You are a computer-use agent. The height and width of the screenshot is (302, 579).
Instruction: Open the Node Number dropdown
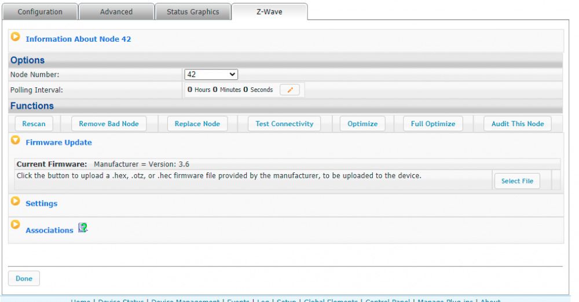(x=211, y=74)
